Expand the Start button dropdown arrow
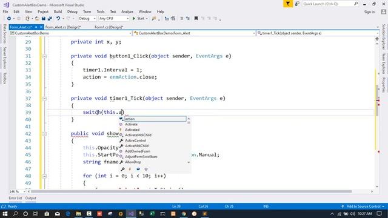This screenshot has height=218, width=388. point(147,19)
